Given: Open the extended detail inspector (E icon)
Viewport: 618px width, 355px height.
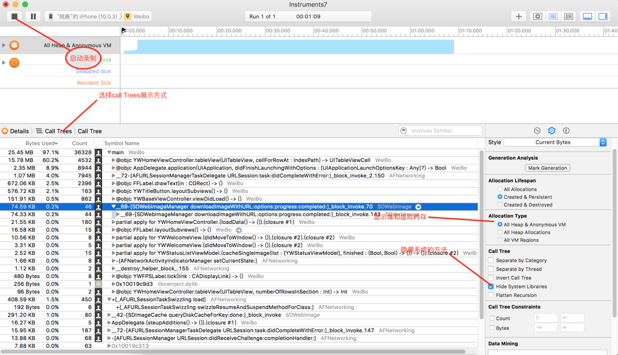Looking at the screenshot, I should click(x=566, y=130).
